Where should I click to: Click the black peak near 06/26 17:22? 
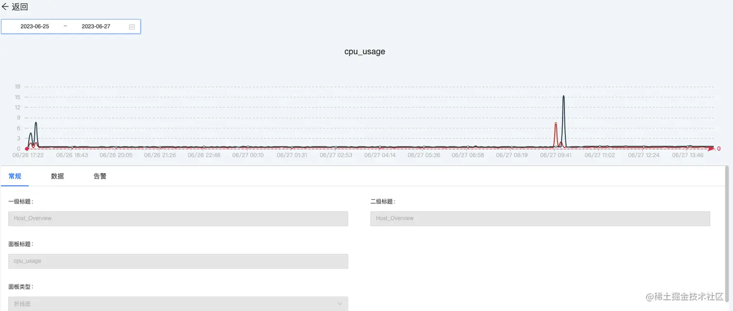(x=36, y=123)
